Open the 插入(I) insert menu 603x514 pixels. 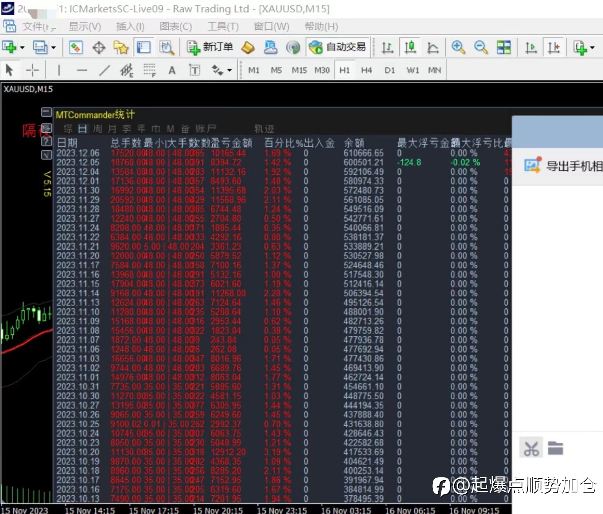[x=130, y=27]
